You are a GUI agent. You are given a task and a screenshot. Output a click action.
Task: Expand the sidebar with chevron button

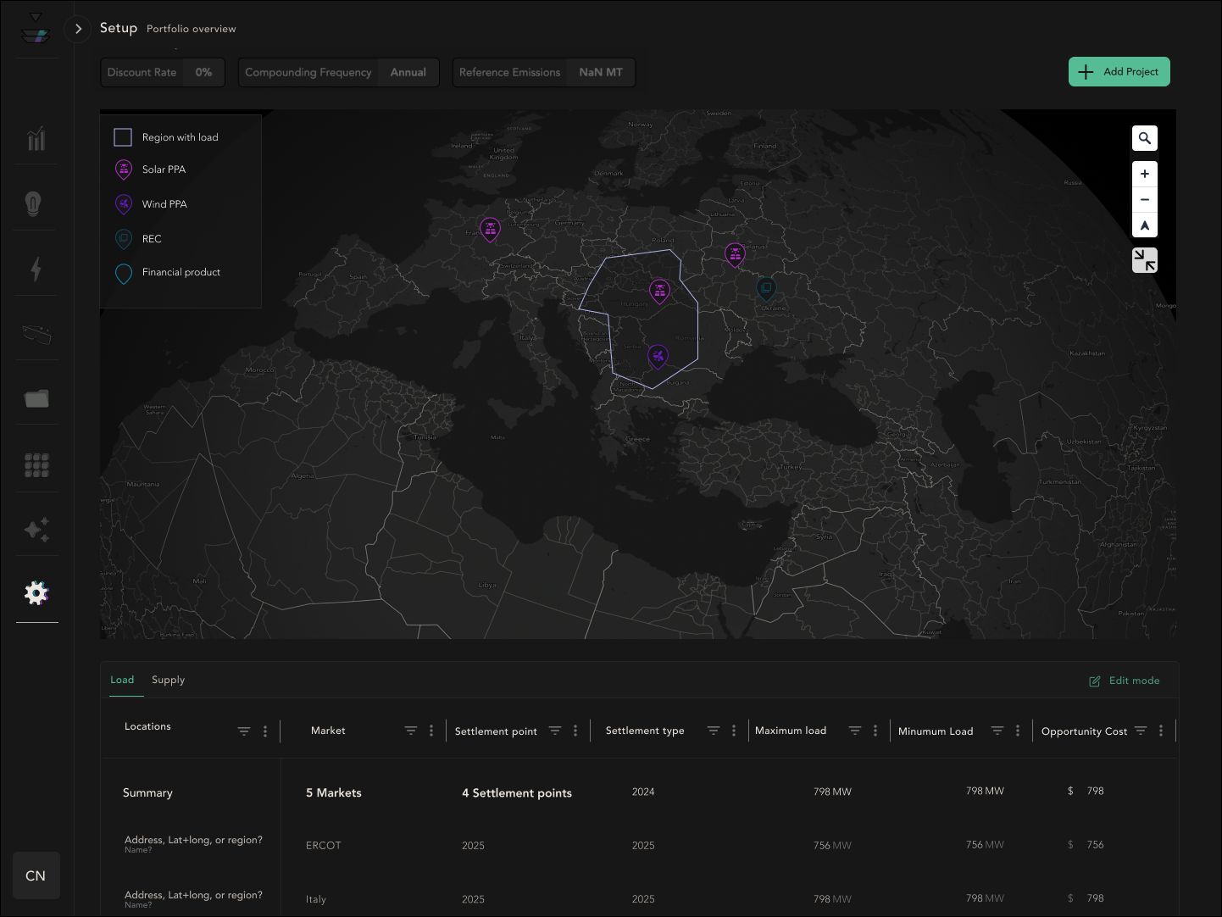coord(78,29)
